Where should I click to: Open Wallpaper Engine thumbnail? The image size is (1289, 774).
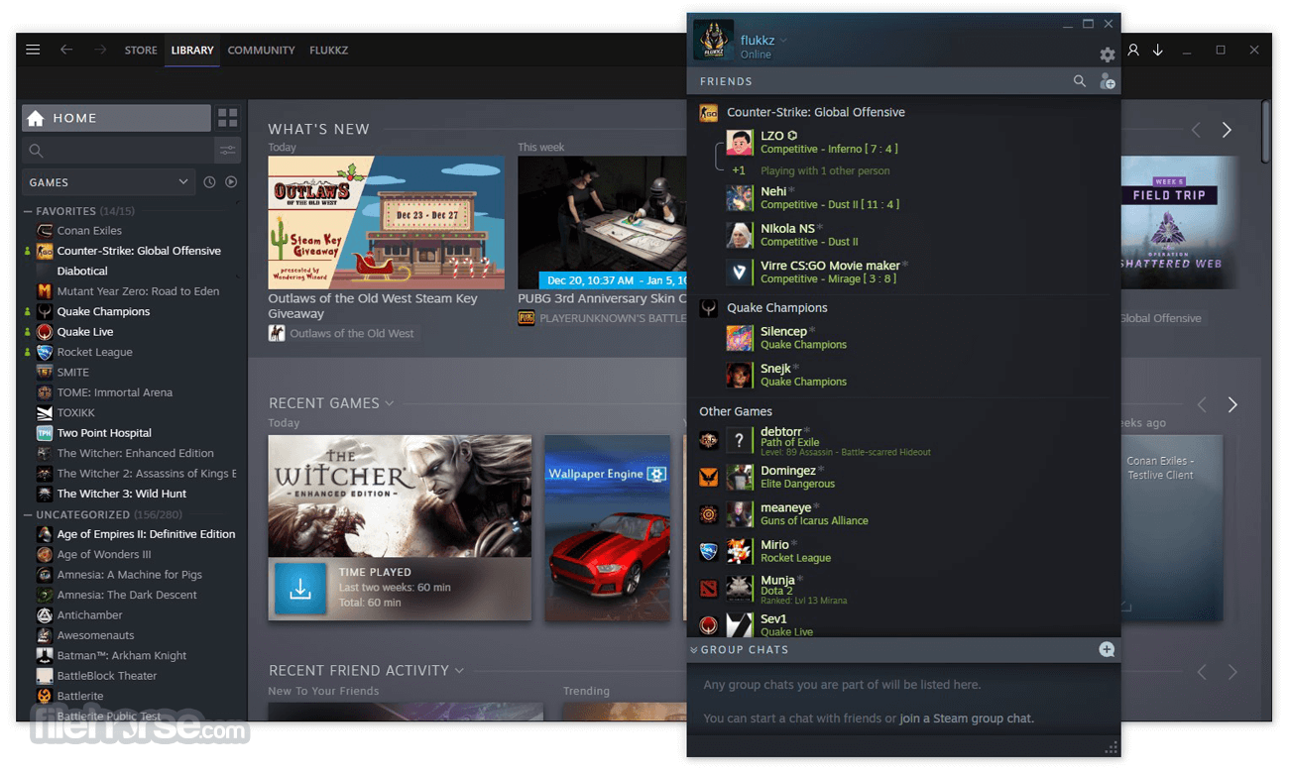click(608, 527)
